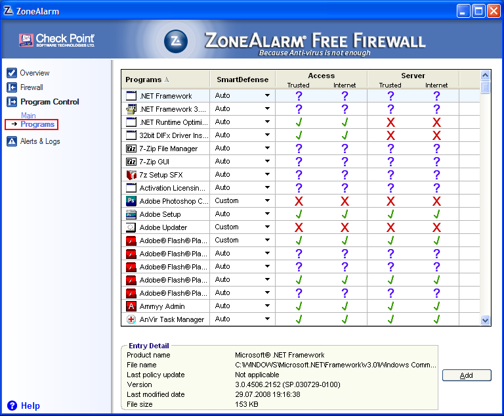
Task: Open Alerts & Logs section
Action: 40,141
